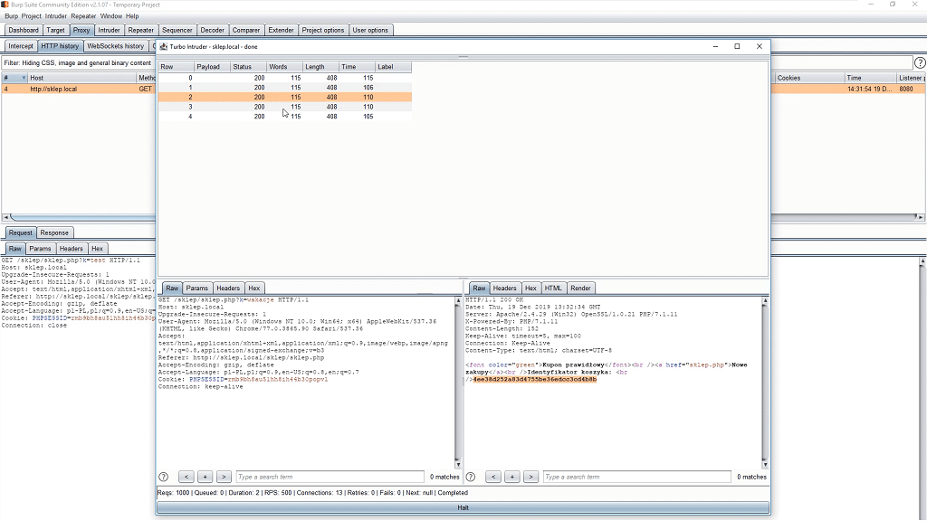Screen dimensions: 927x521
Task: Open the Comparer tab
Action: coord(246,30)
